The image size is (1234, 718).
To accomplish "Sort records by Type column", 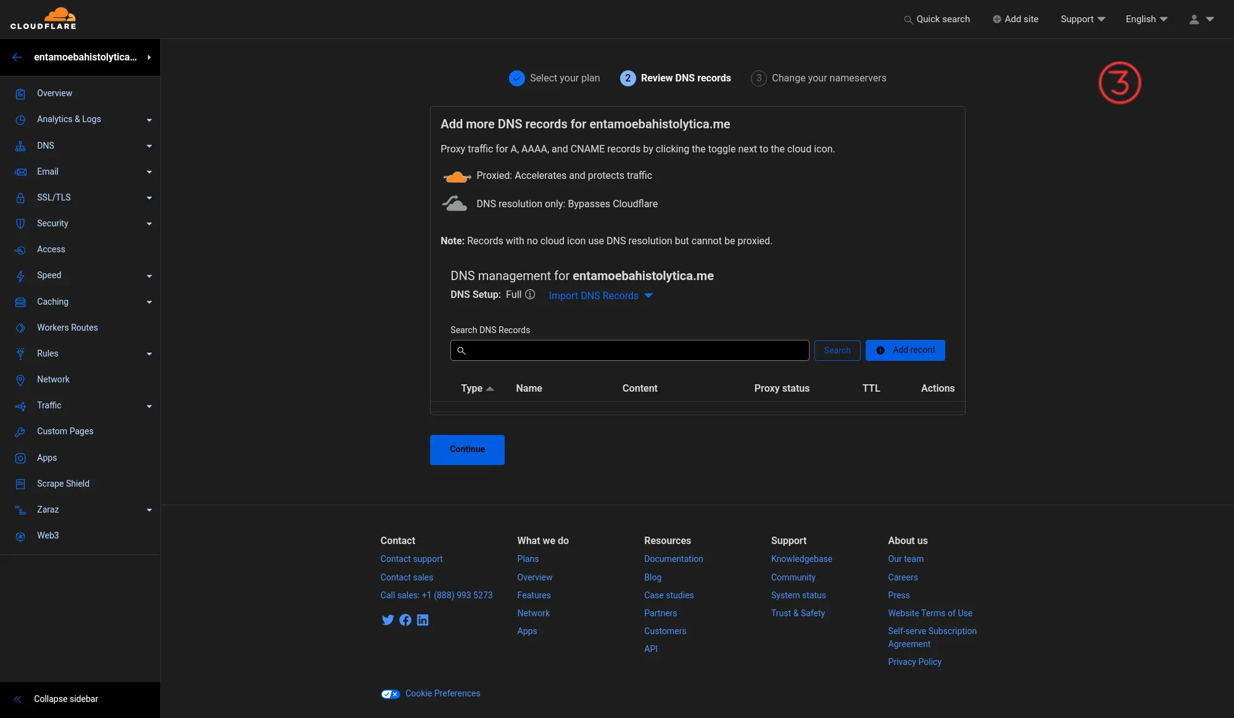I will (477, 389).
